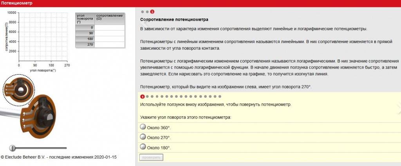Jump to the last grey question dot

(x=220, y=96)
